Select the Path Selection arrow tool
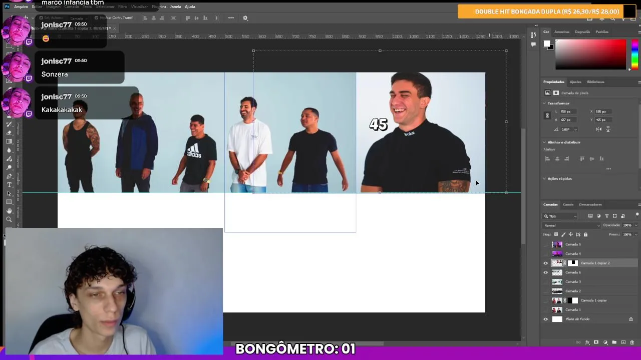641x360 pixels. (x=9, y=193)
